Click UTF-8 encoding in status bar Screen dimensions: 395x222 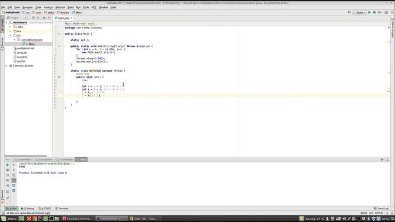tap(380, 213)
